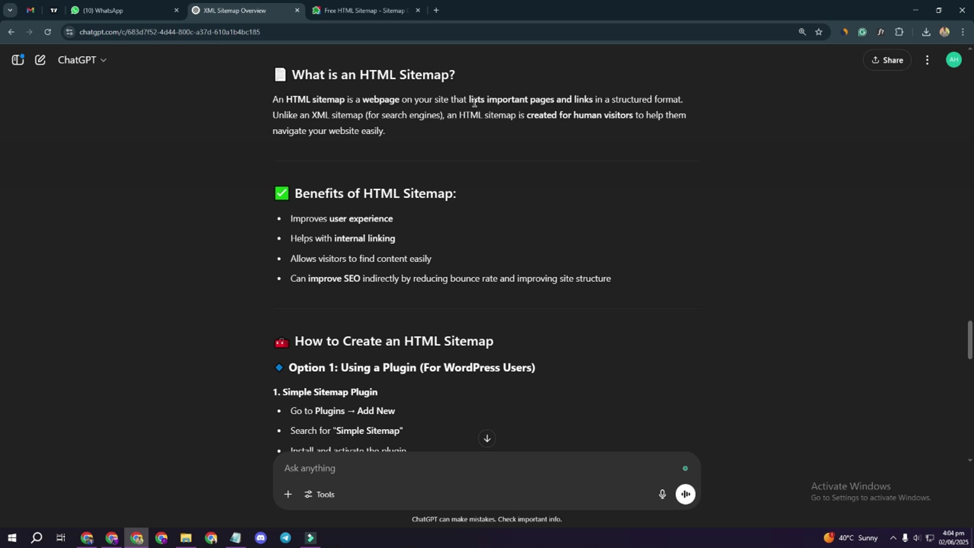Switch to the WhatsApp browser tab

coord(119,10)
